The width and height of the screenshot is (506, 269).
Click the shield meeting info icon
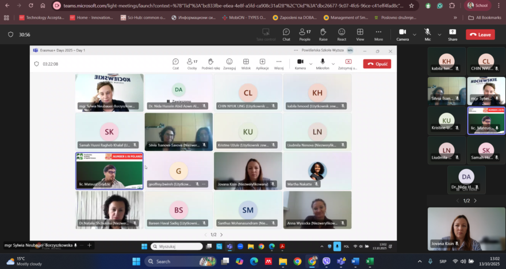(x=11, y=34)
